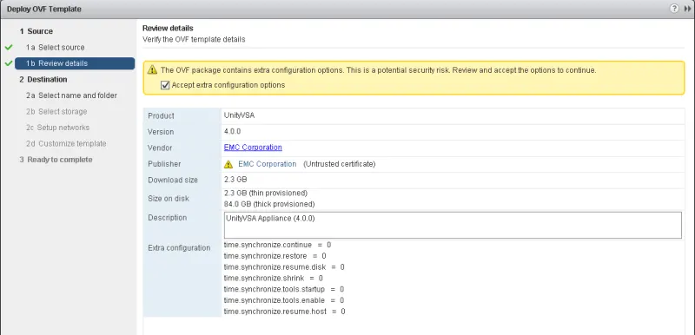Click time.synchronize.resume.disk = 0 entry
Screen dimensions: 695x335
coord(284,266)
